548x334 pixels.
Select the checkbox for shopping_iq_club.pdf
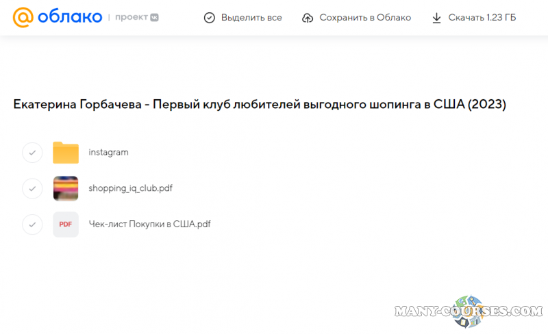pyautogui.click(x=32, y=188)
